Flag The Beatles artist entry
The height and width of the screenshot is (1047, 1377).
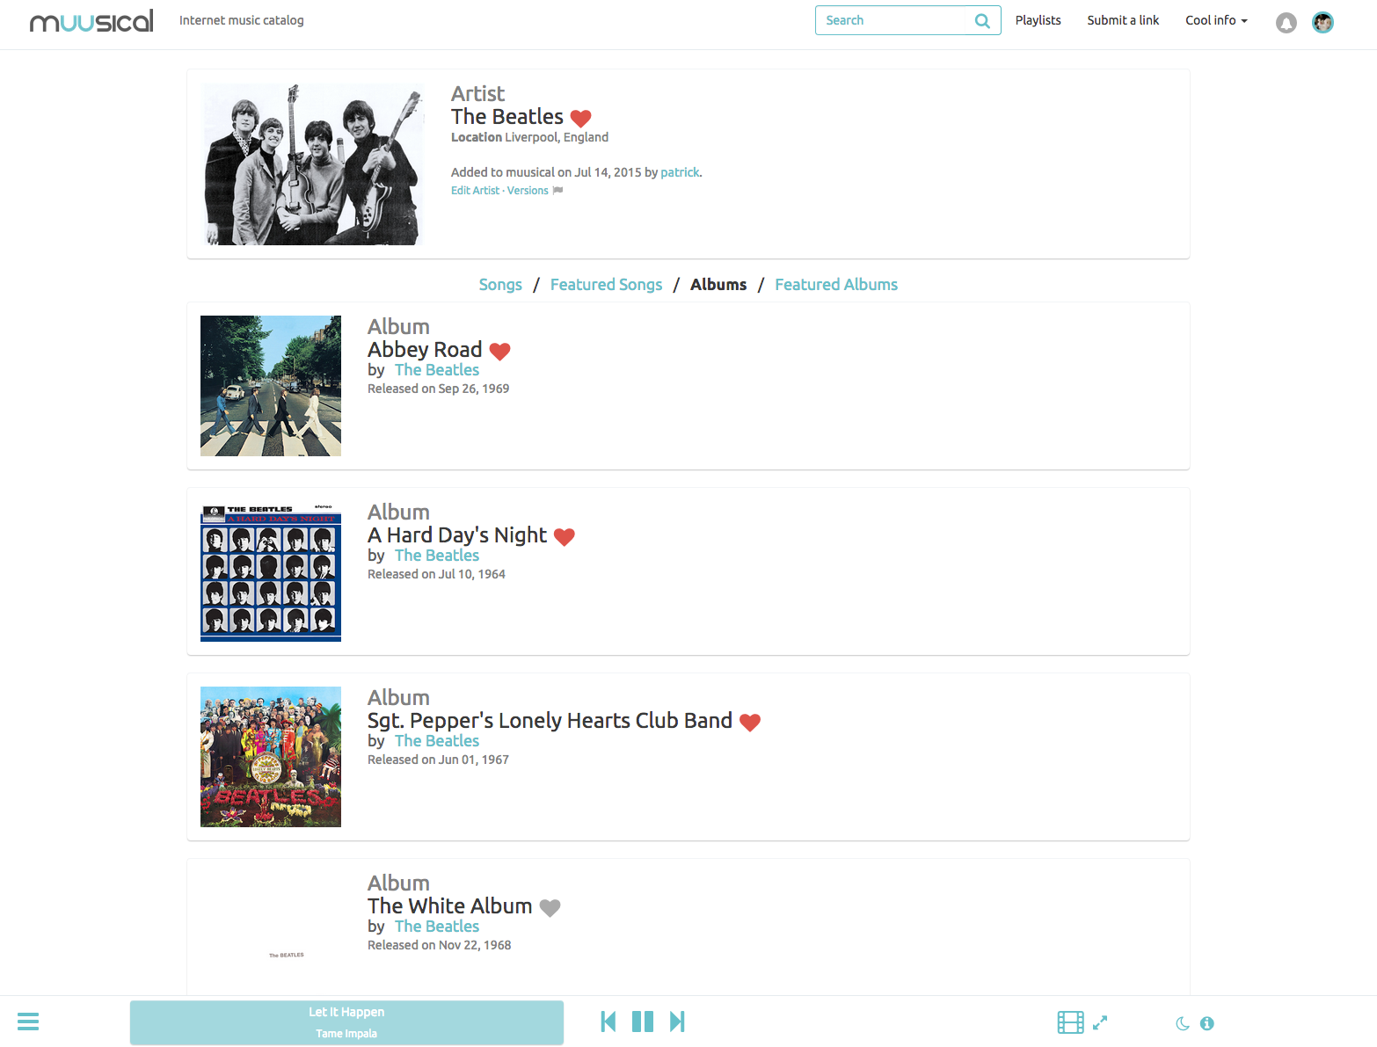(x=557, y=190)
